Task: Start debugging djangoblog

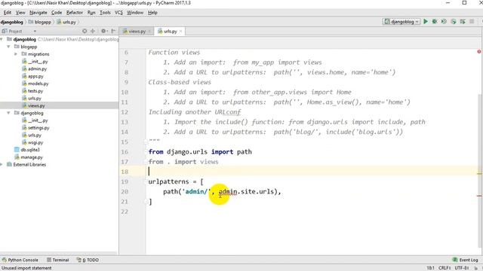Action: (435, 22)
